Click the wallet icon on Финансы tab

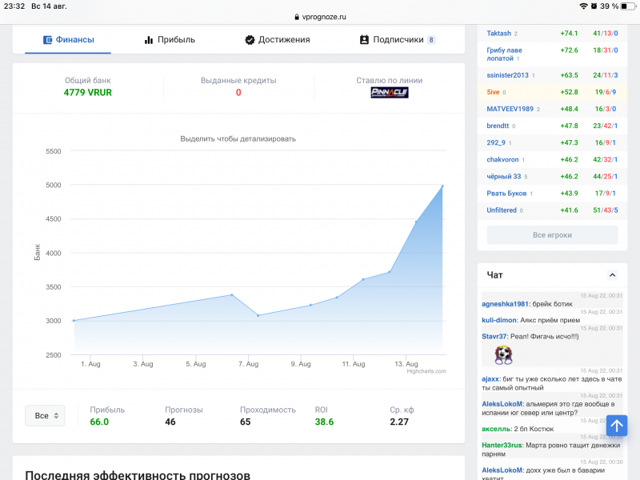point(48,39)
